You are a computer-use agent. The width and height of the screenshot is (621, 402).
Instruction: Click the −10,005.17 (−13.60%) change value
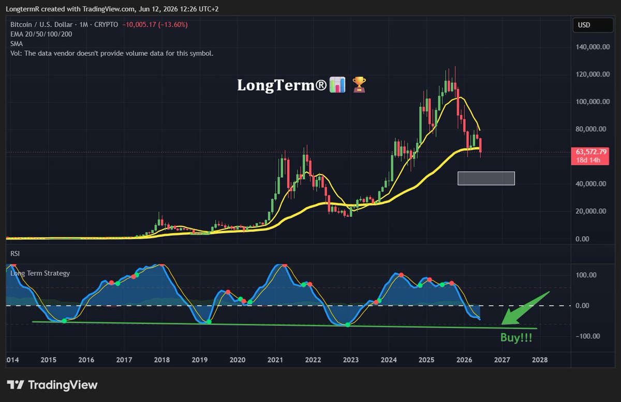click(155, 24)
